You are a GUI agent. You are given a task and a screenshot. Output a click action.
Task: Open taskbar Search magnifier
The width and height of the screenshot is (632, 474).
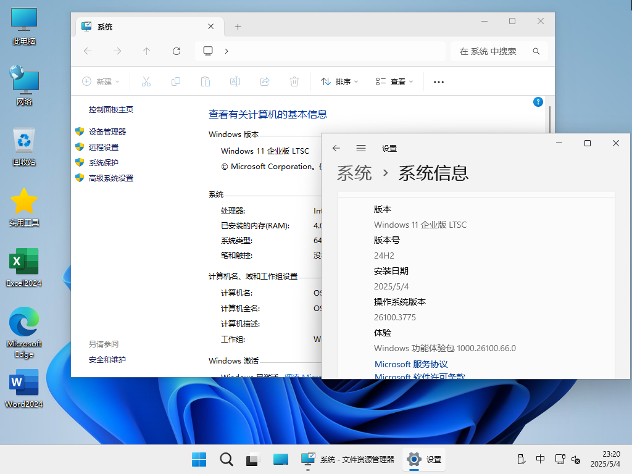[226, 459]
